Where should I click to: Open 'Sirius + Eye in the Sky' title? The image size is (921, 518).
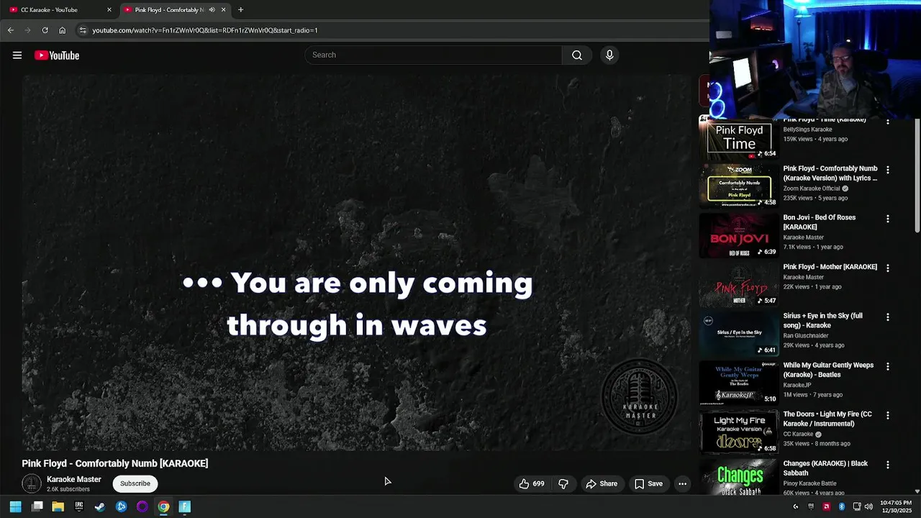(x=823, y=320)
